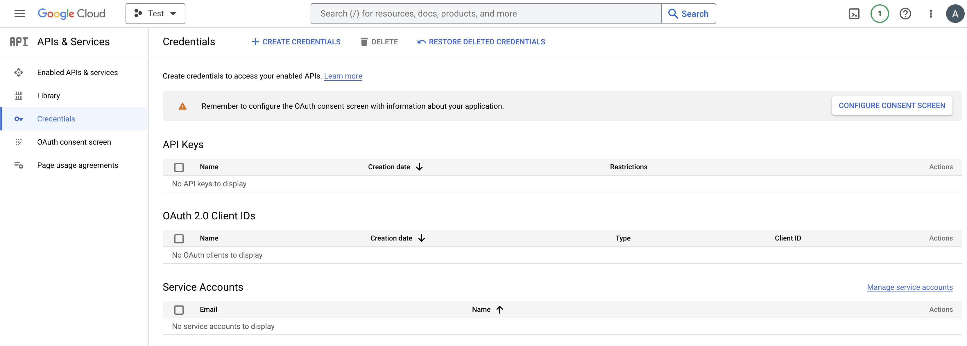Click Configure Consent Screen button
Image resolution: width=967 pixels, height=346 pixels.
891,106
